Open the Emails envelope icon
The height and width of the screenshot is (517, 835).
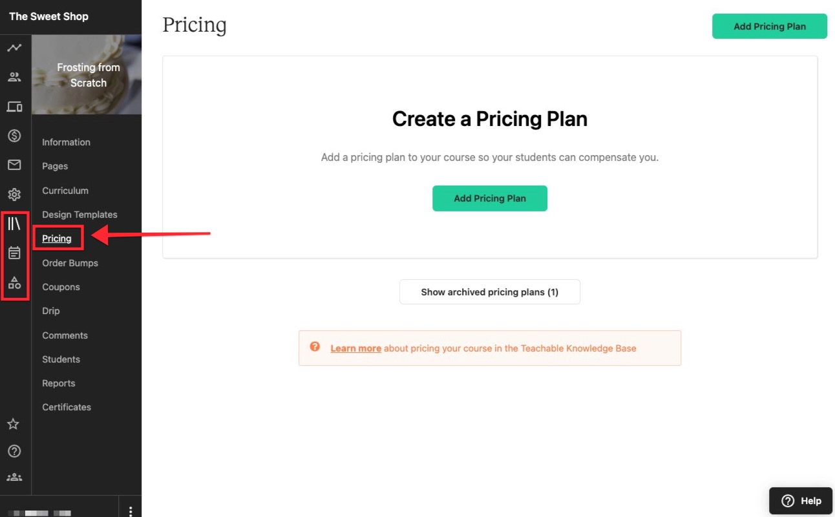coord(14,165)
